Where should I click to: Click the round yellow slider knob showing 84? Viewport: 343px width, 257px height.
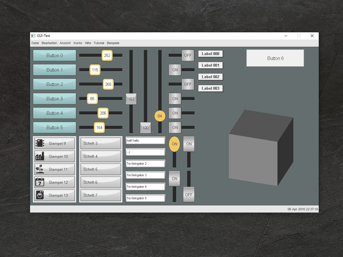click(160, 116)
